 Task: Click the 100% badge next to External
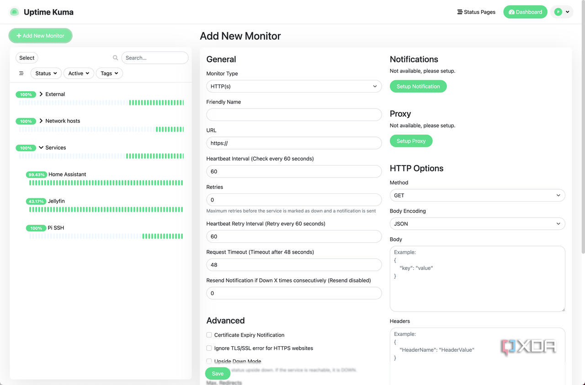coord(26,94)
